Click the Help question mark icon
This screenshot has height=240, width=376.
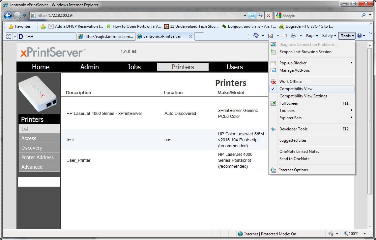pos(360,36)
